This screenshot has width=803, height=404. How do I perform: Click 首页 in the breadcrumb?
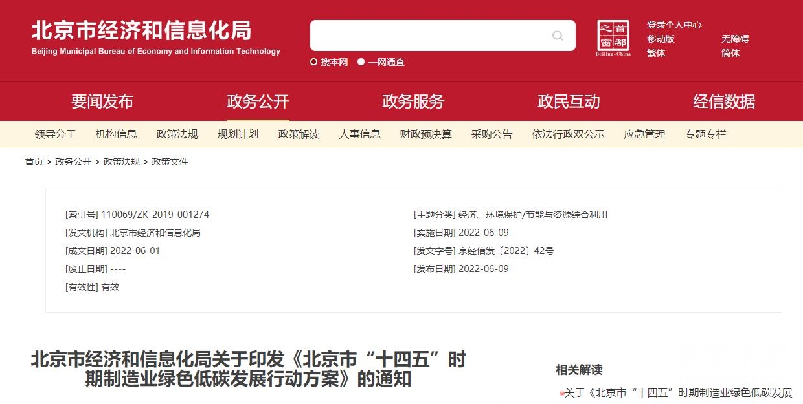pyautogui.click(x=34, y=162)
